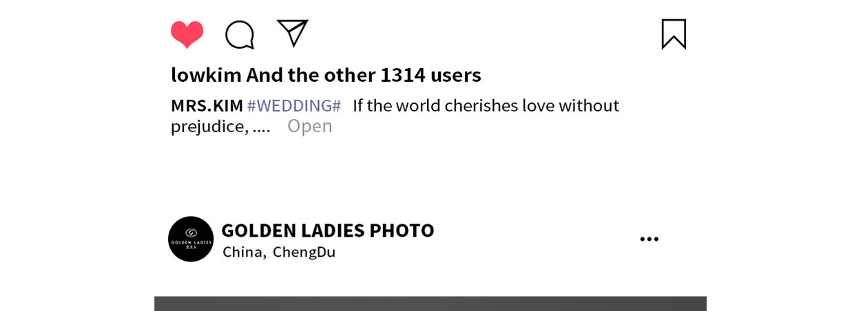
Task: Open MRS.KIM's profile from caption
Action: point(207,106)
